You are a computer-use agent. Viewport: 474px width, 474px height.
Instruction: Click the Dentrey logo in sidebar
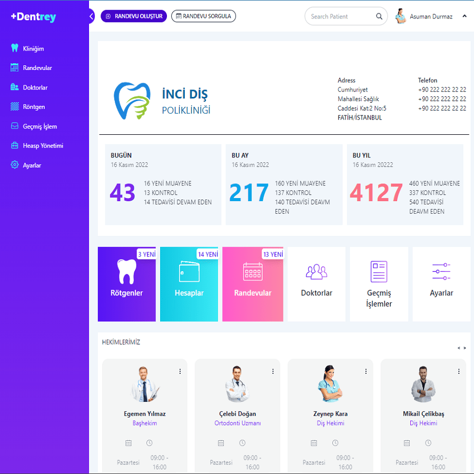click(x=33, y=17)
